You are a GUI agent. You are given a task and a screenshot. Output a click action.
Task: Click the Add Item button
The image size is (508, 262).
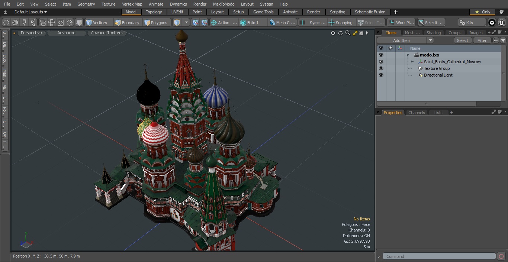(x=402, y=41)
